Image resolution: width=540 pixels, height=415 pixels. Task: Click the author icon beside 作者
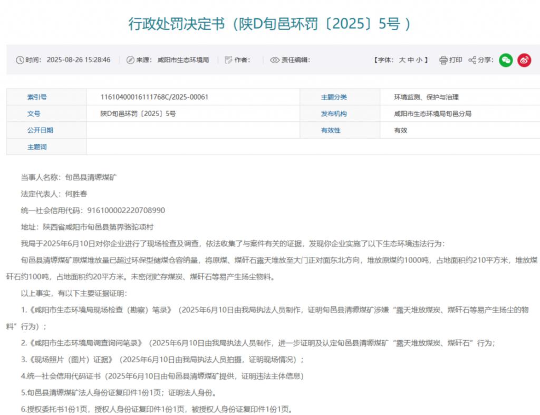click(x=228, y=60)
